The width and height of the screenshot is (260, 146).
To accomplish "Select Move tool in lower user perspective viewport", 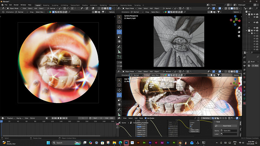I will [x=119, y=90].
